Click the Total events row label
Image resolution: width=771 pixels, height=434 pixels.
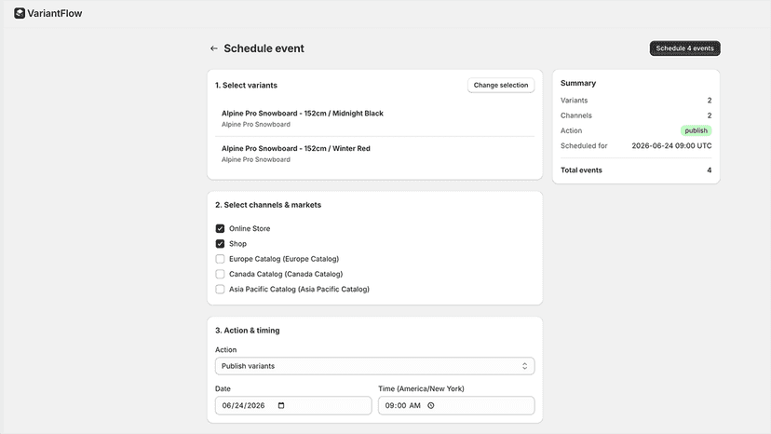point(581,170)
